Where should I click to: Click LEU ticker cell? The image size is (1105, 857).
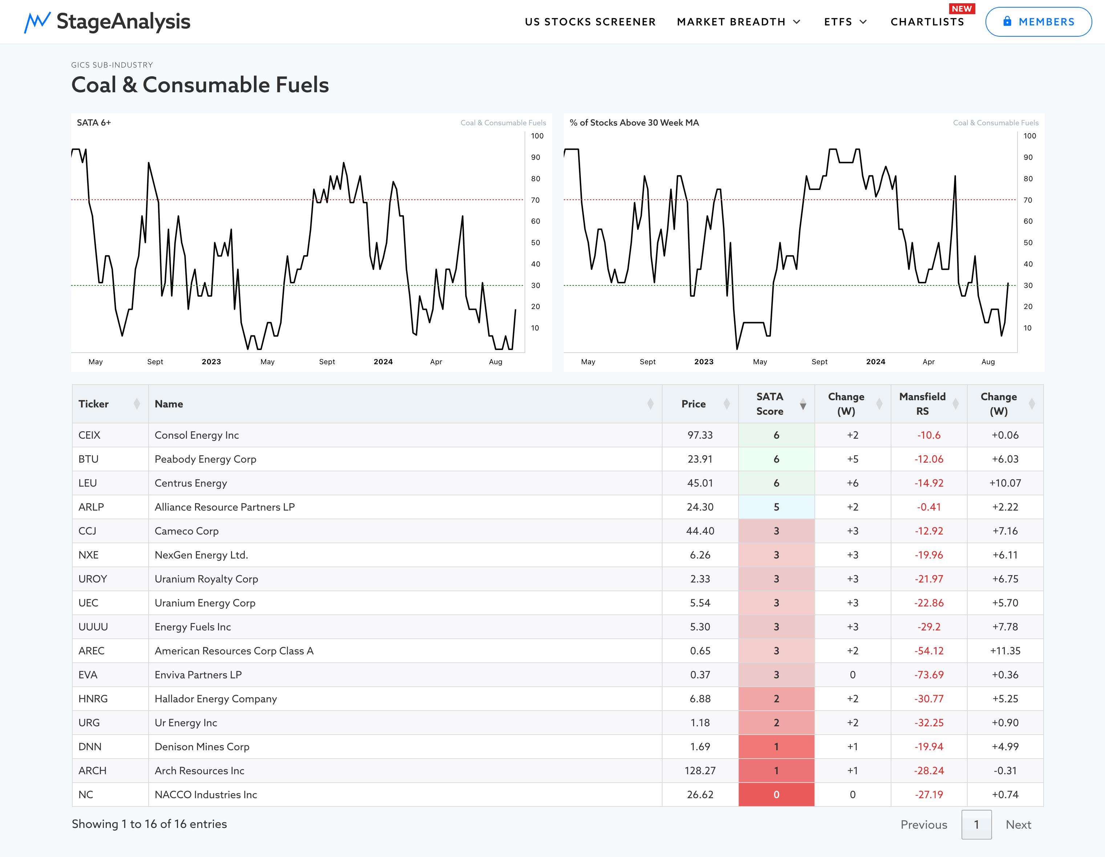110,483
